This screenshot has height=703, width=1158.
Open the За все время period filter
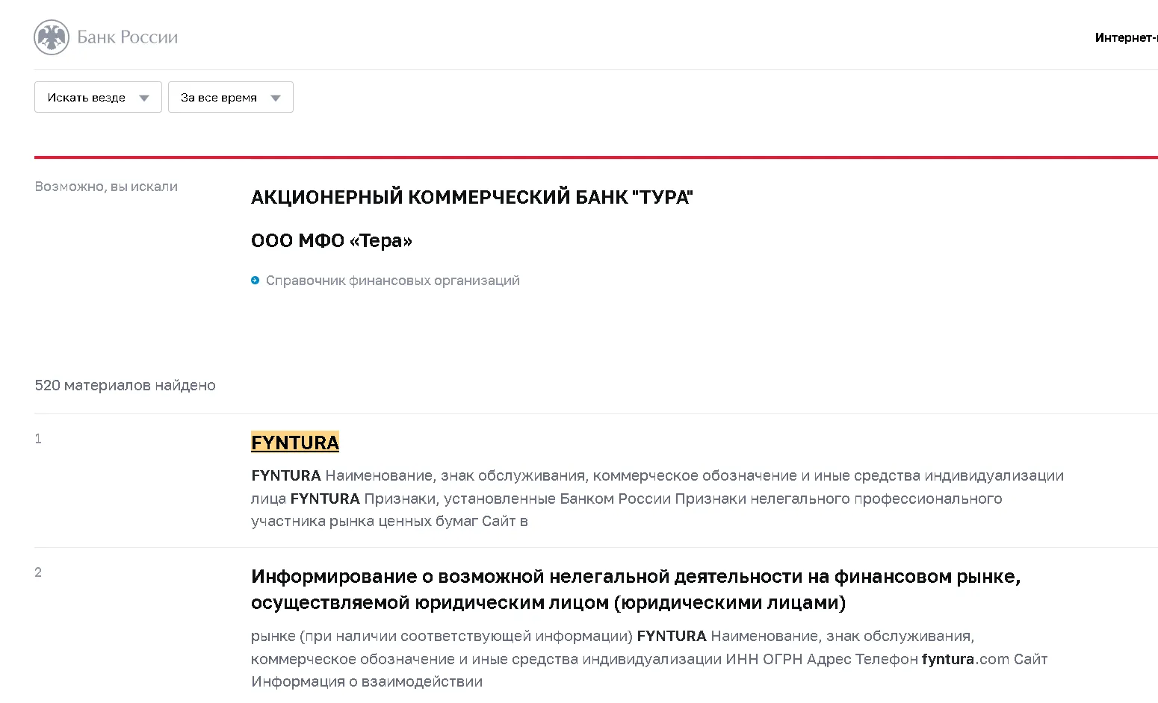pyautogui.click(x=231, y=97)
